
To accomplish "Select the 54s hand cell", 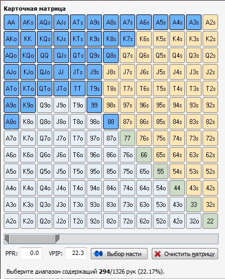I will tap(177, 172).
